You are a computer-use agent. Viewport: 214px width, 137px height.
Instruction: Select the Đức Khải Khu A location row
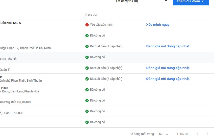107,25
